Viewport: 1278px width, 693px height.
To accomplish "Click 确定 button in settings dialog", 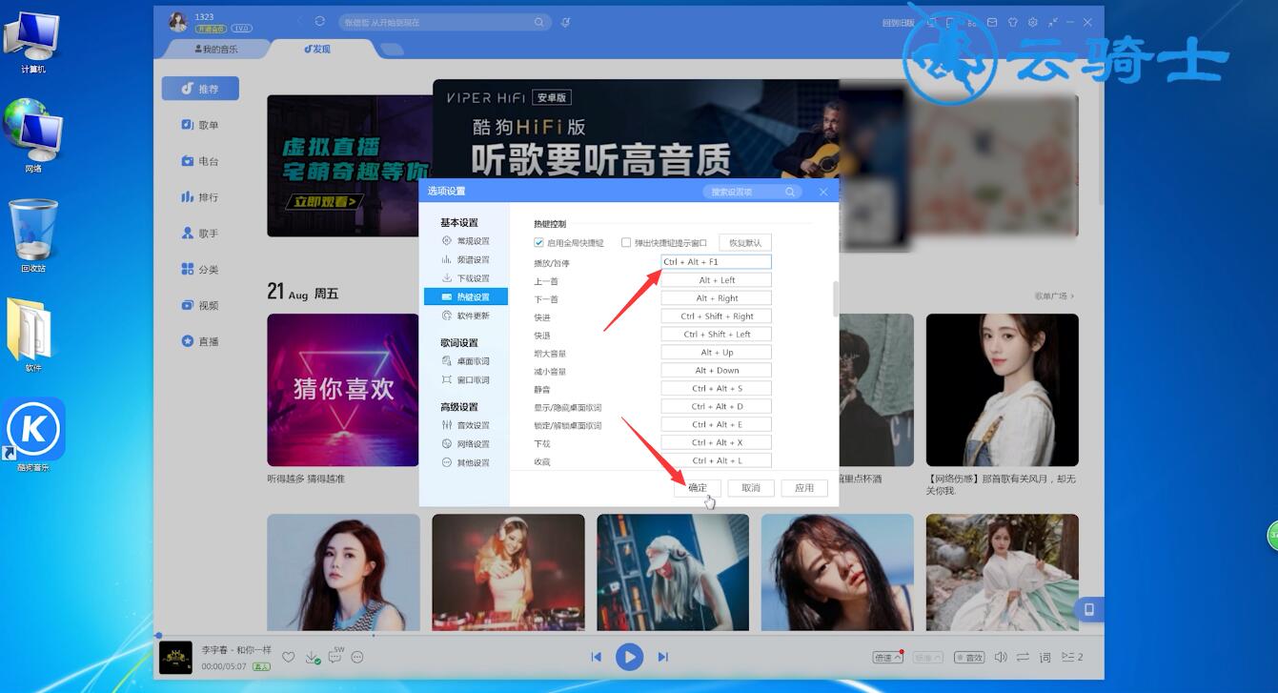I will 698,488.
